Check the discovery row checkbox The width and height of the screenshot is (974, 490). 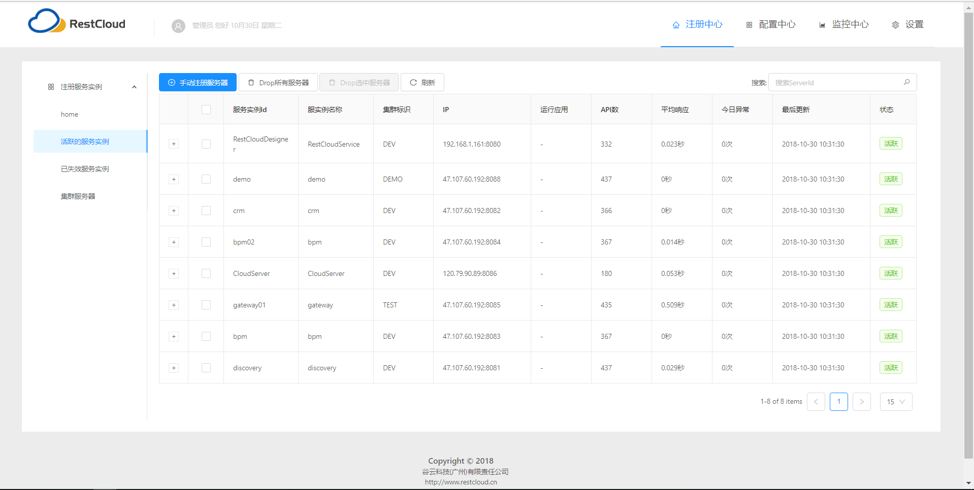point(206,368)
